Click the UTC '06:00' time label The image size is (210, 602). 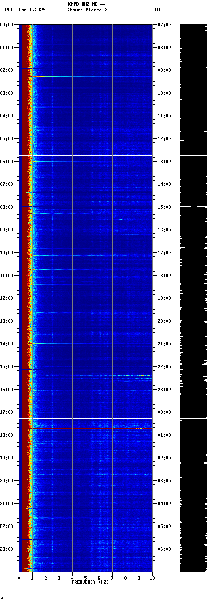pyautogui.click(x=164, y=549)
